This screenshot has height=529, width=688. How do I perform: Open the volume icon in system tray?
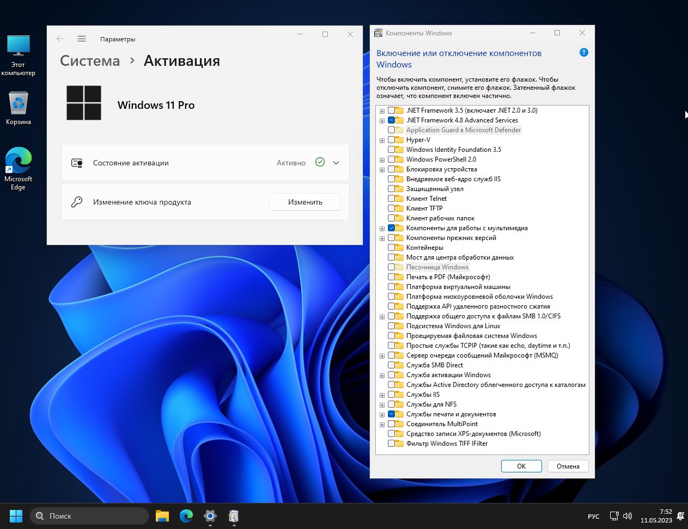pyautogui.click(x=628, y=516)
